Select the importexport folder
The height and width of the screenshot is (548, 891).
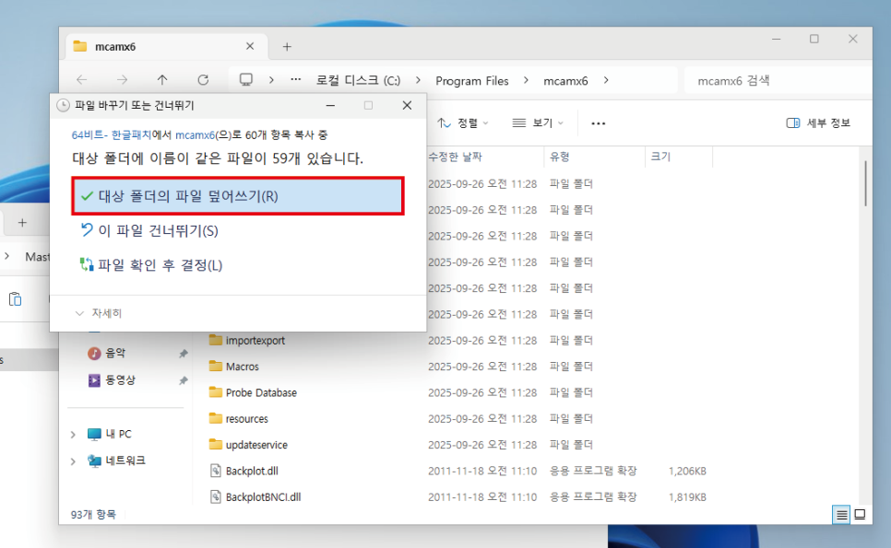coord(255,341)
